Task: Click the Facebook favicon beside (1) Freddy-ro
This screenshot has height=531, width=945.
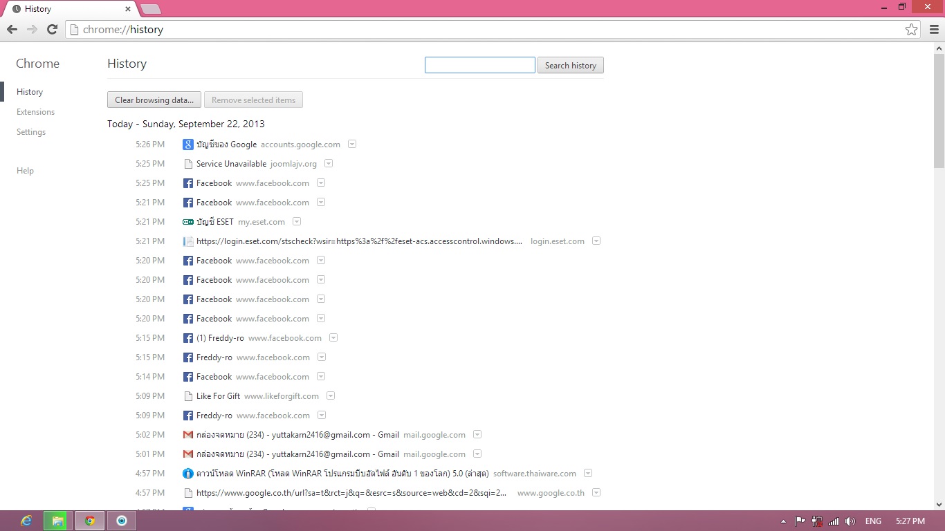Action: 187,338
